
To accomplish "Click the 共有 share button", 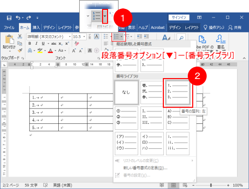I will [x=235, y=27].
